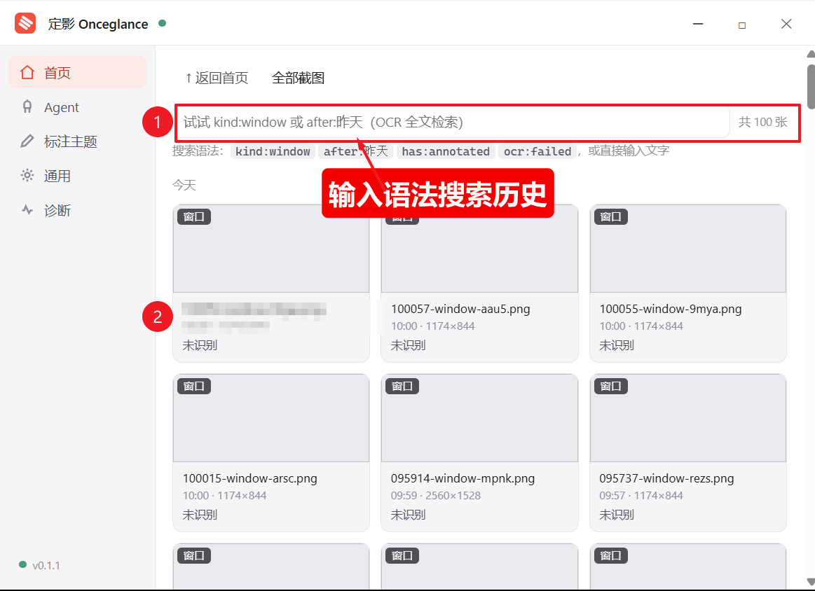Click the gear icon for 通用

click(x=27, y=176)
